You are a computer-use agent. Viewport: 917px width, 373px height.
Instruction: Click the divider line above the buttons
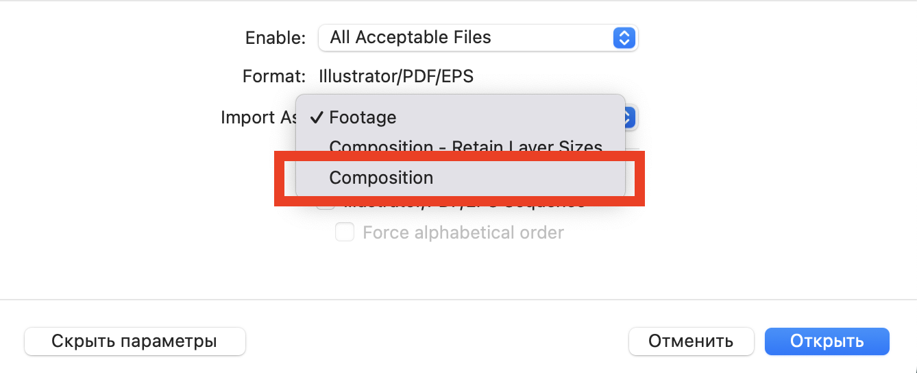point(459,300)
